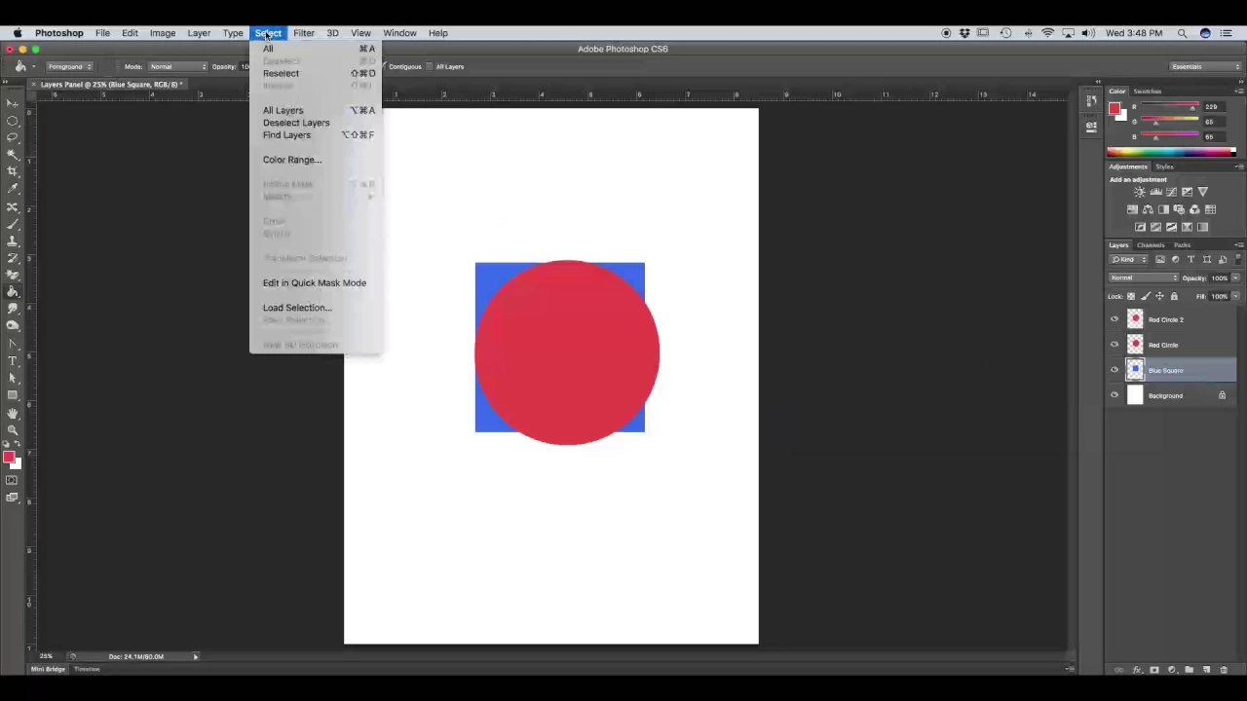Screen dimensions: 1247x701
Task: Toggle layer filtering switch on or off
Action: click(1236, 259)
